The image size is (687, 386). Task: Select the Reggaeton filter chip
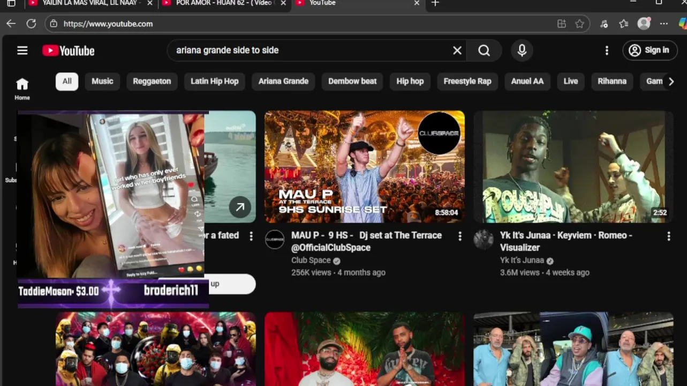tap(152, 81)
